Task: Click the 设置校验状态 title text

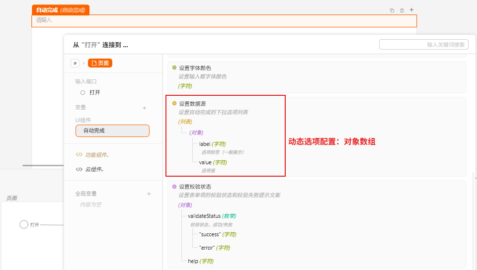Action: [x=195, y=187]
